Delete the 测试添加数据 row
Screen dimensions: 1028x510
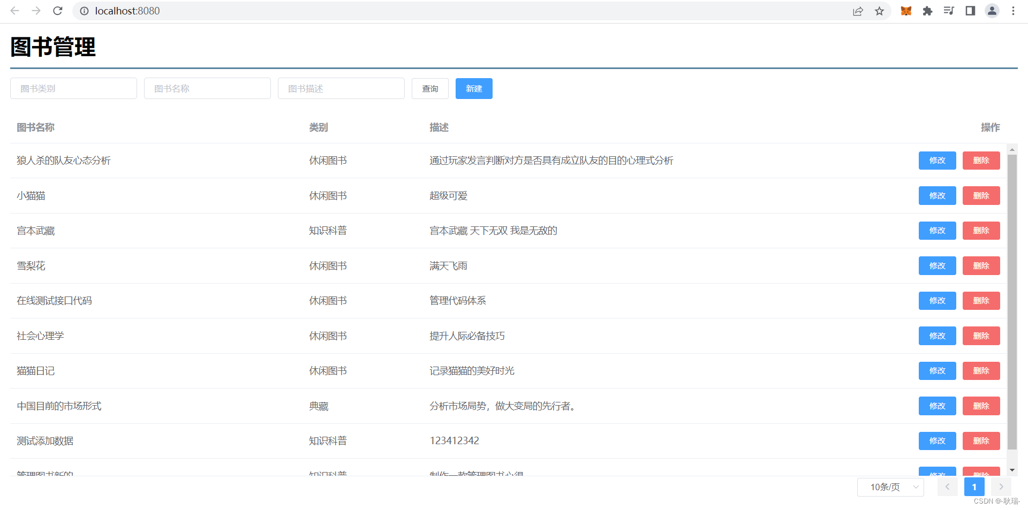pyautogui.click(x=981, y=441)
